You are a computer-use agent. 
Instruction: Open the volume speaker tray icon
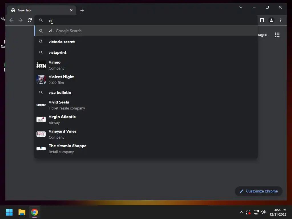263,212
